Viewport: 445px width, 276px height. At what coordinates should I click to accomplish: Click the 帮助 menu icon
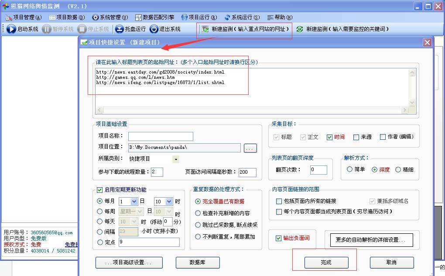[270, 17]
